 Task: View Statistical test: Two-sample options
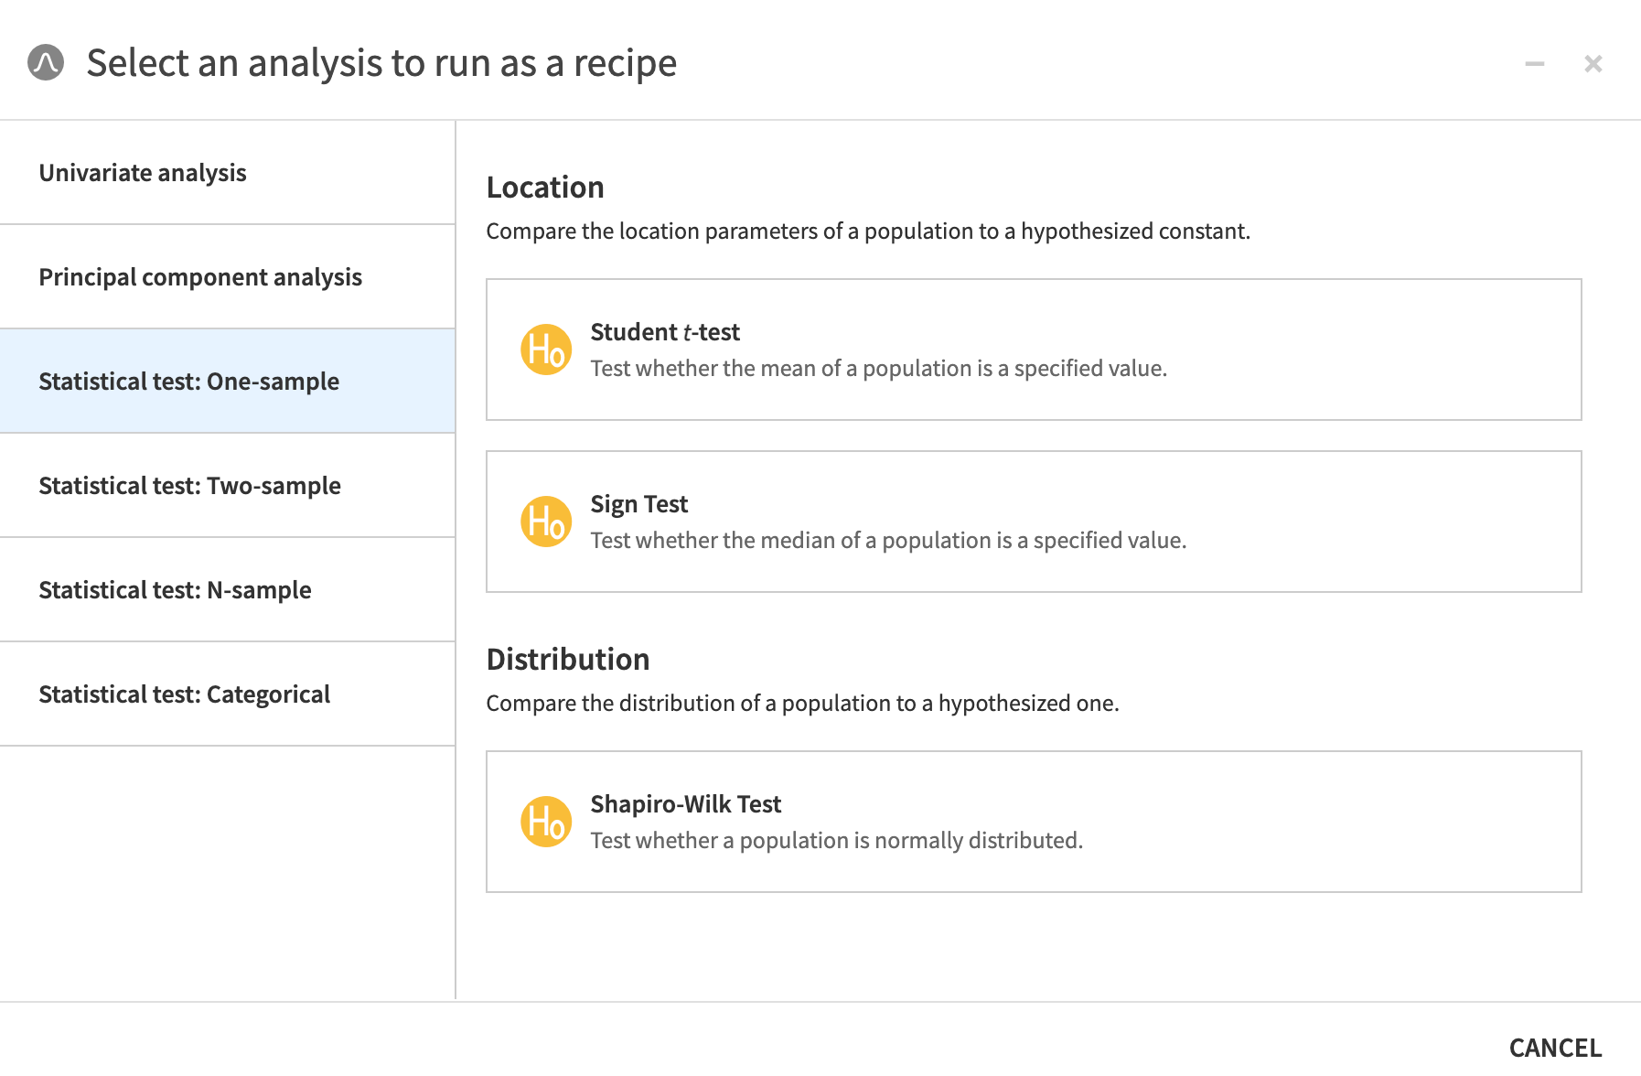tap(189, 486)
